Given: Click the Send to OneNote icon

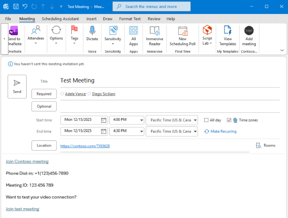Looking at the screenshot, I should tap(13, 30).
